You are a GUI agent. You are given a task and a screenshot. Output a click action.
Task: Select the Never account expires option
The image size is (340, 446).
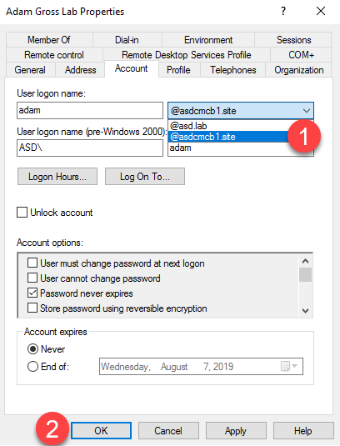click(x=32, y=348)
